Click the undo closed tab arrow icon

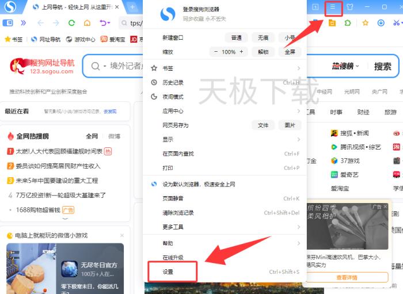103,23
